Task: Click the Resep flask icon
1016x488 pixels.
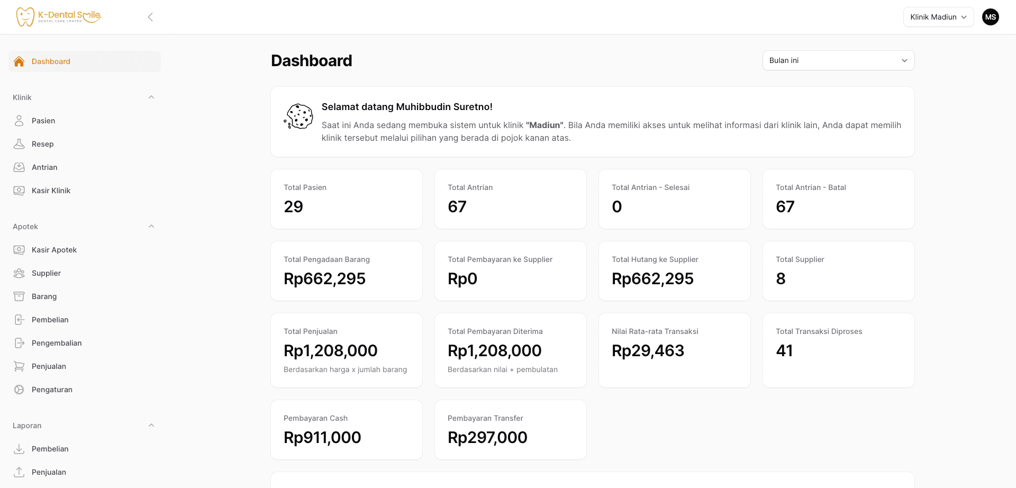Action: click(19, 144)
